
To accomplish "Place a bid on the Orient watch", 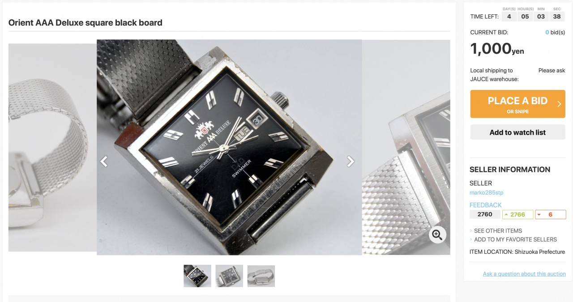I will pyautogui.click(x=517, y=104).
